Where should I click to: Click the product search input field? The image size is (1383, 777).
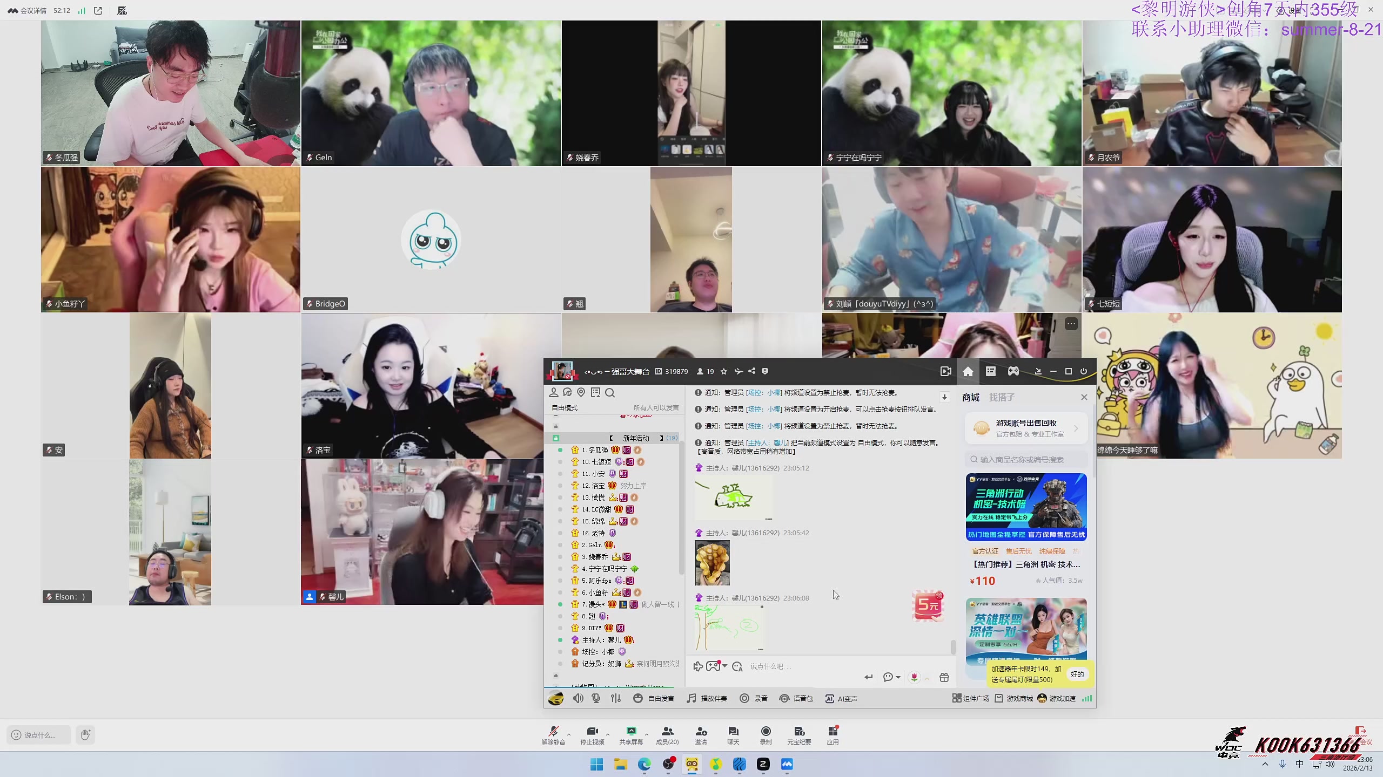(1026, 460)
